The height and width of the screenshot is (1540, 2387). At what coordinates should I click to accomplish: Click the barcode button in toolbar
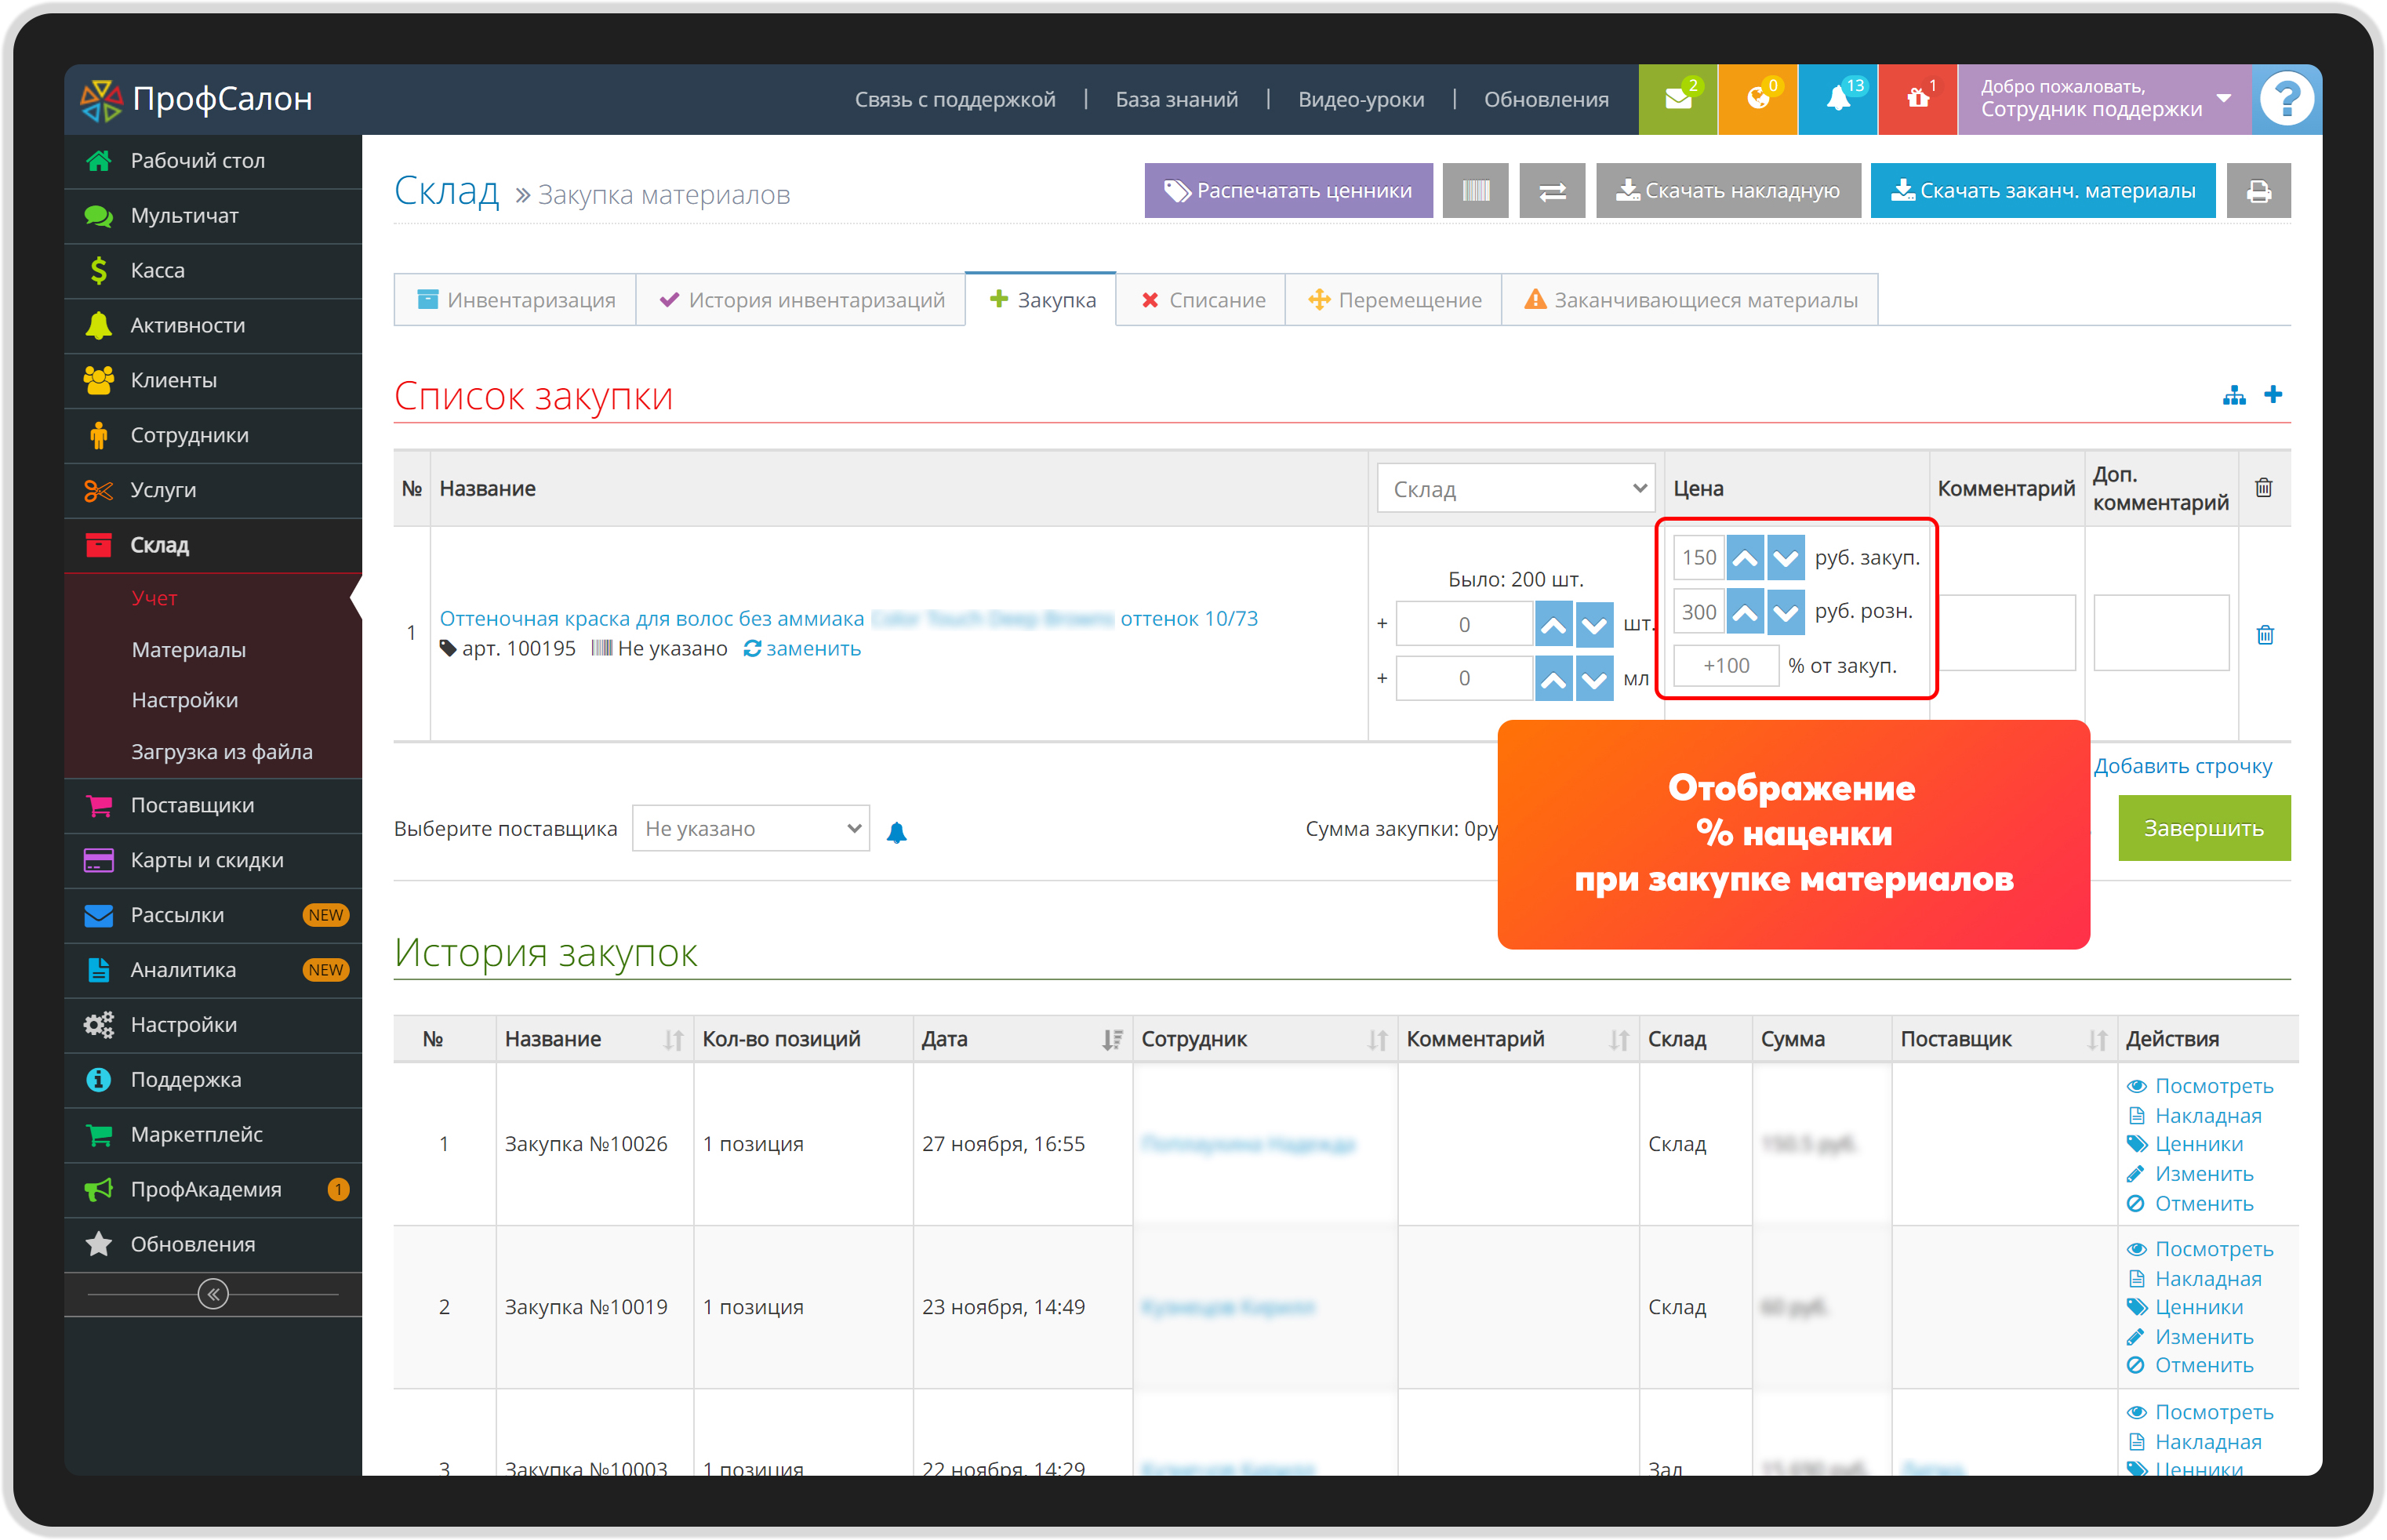(1475, 190)
